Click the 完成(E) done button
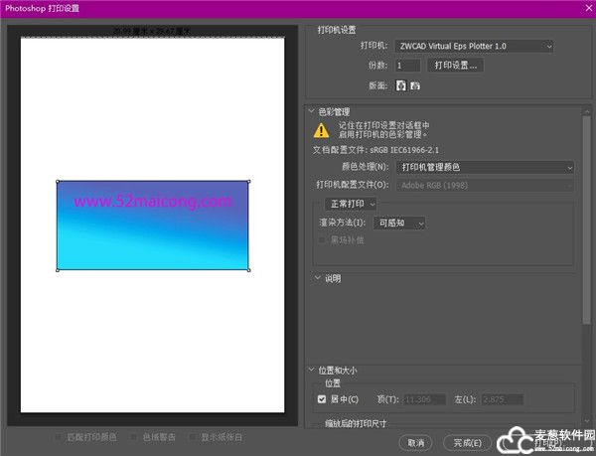Screen dimensions: 596x456 click(467, 442)
